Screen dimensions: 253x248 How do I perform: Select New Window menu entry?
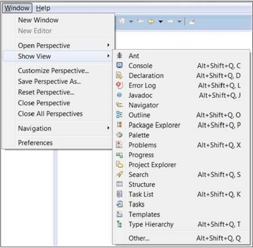(38, 20)
